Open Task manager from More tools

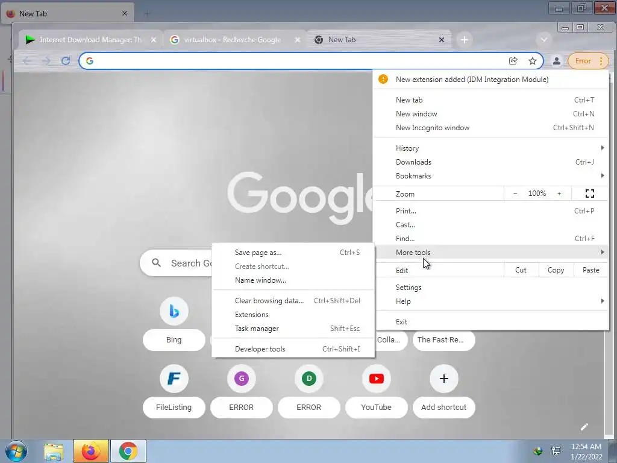(293, 328)
